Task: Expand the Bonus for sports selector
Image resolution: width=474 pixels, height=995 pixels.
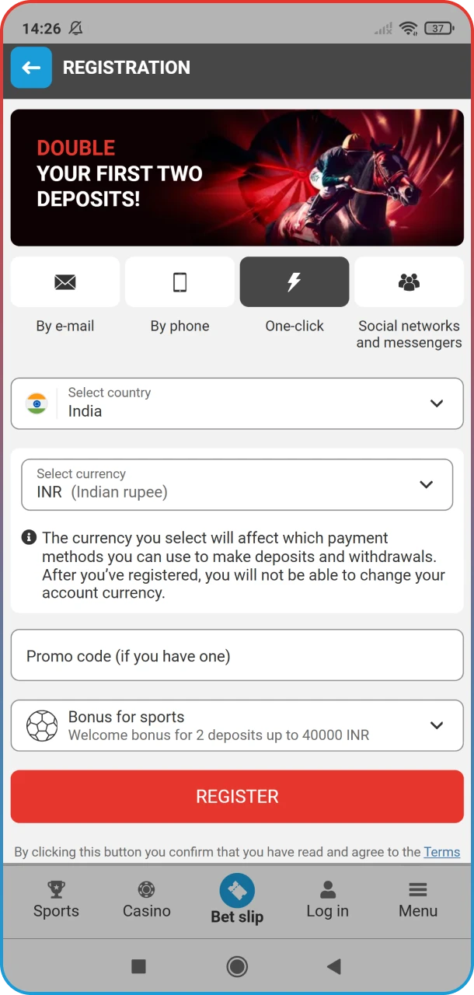Action: pos(237,725)
